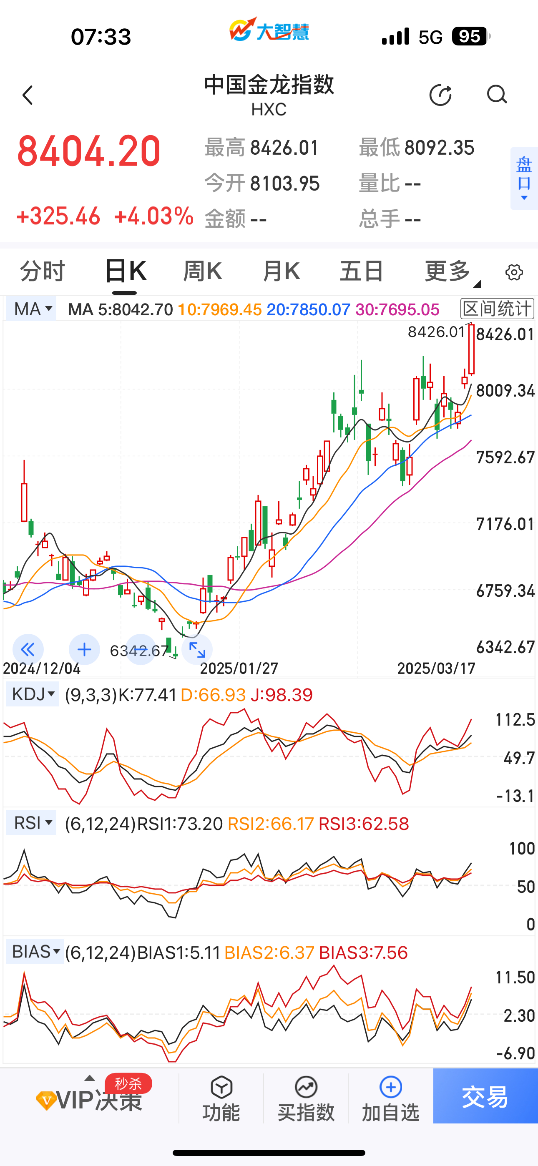Open the RSI indicator dropdown
This screenshot has height=1166, width=538.
(31, 822)
